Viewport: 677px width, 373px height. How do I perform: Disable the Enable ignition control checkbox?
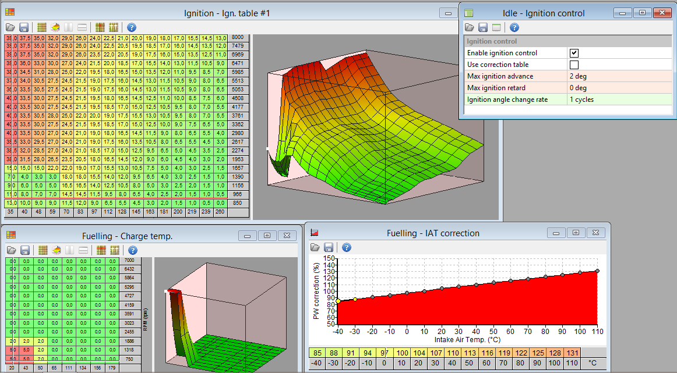tap(574, 53)
